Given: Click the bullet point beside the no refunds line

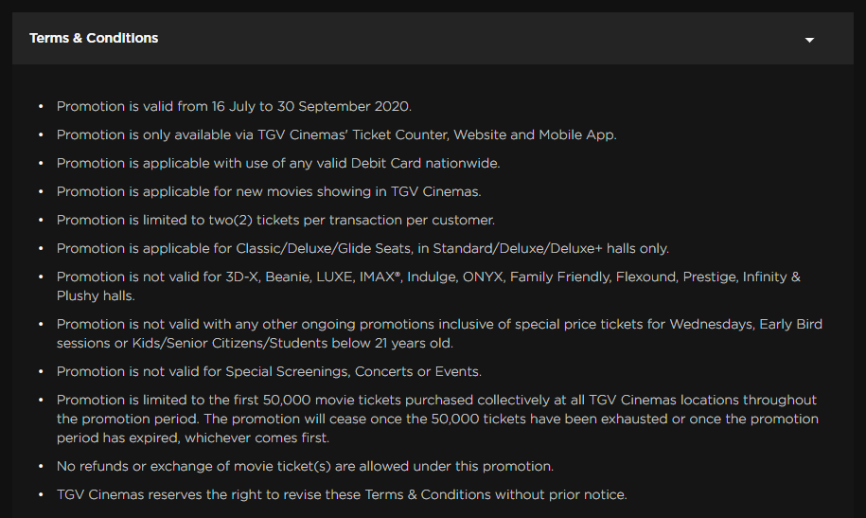Looking at the screenshot, I should [40, 467].
